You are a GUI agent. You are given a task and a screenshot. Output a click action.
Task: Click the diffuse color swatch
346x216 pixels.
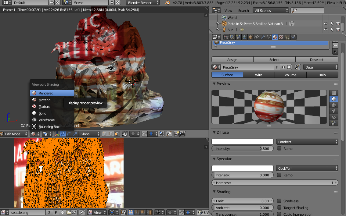point(243,142)
